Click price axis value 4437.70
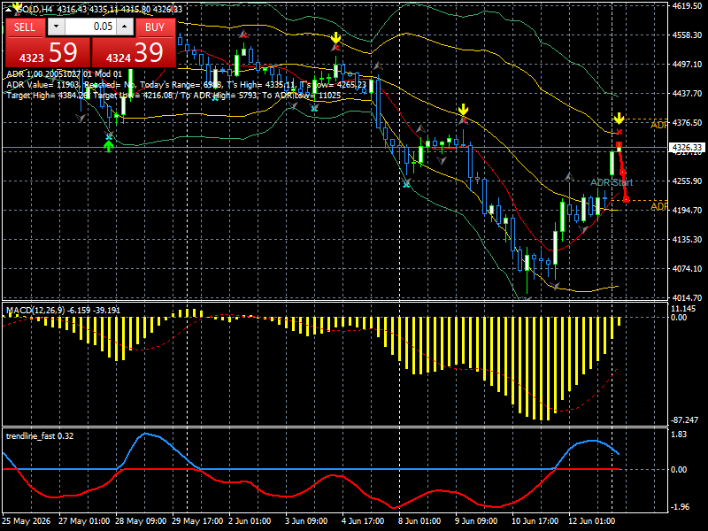Screen dimensions: 708x531 687,94
